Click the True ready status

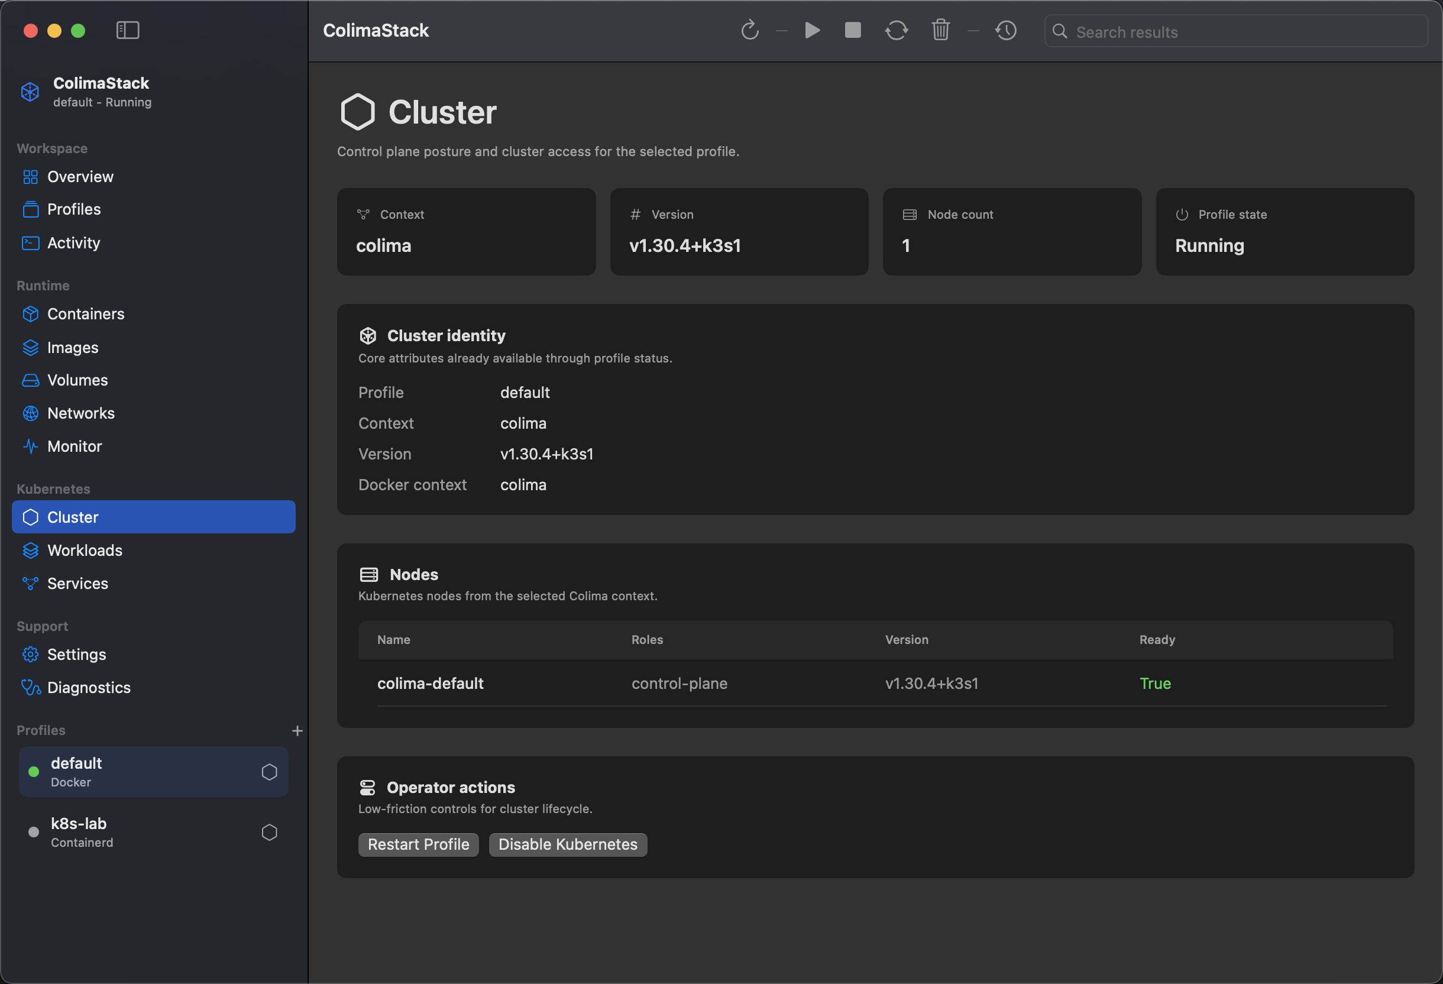(1155, 684)
